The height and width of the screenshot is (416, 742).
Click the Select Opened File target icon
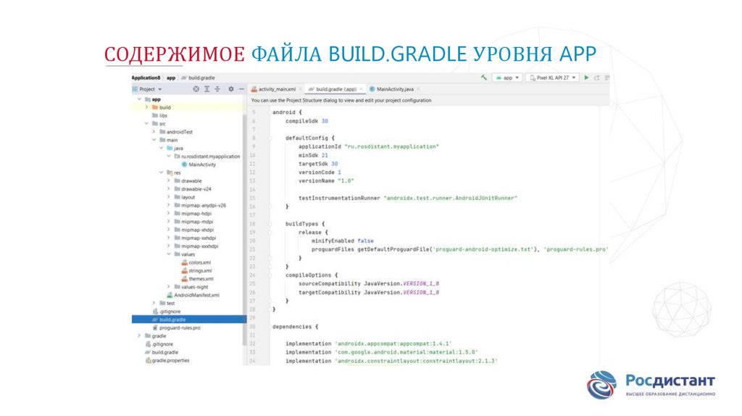tap(196, 89)
